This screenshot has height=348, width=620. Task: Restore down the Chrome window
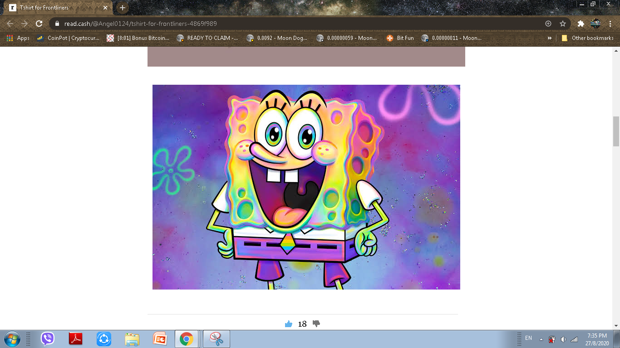[593, 4]
